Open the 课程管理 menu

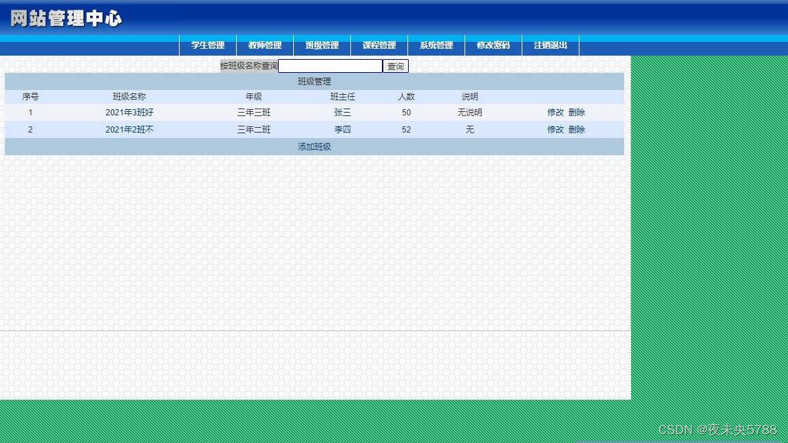pos(379,45)
